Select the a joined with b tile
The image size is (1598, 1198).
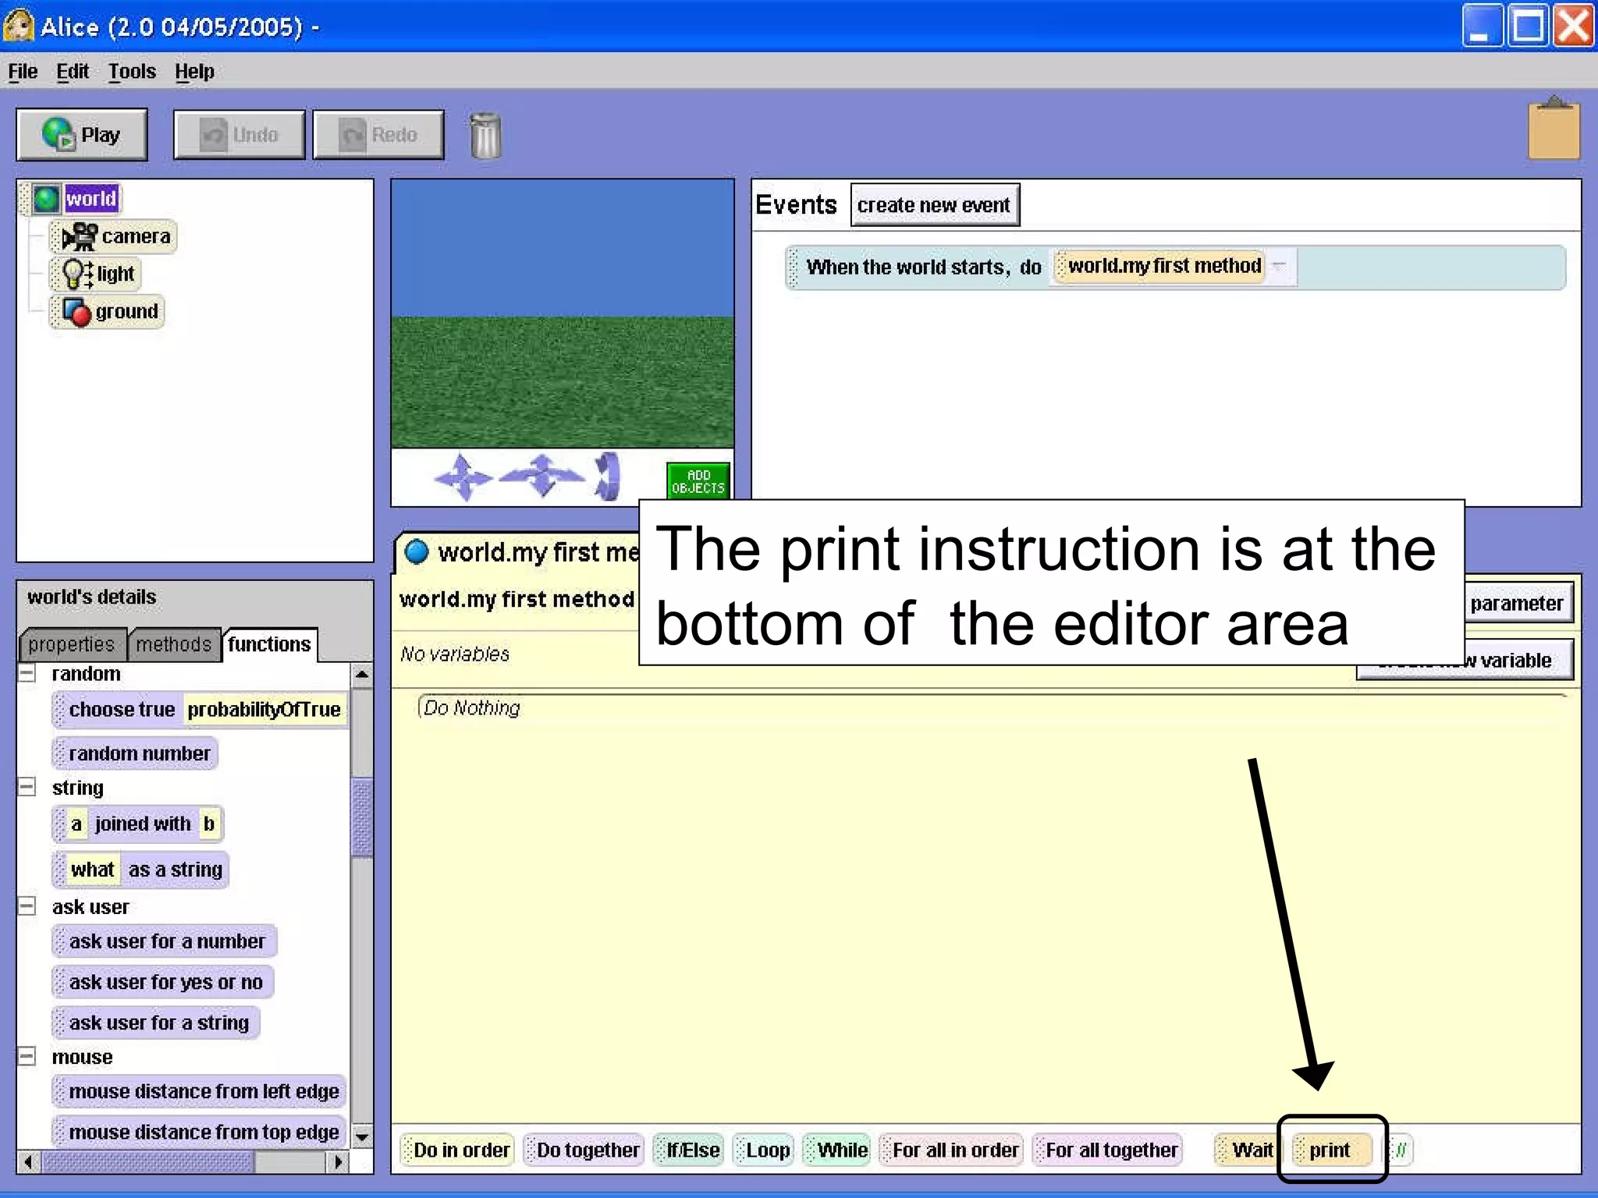[138, 824]
